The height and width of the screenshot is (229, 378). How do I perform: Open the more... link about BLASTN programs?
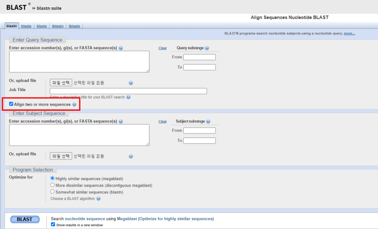pyautogui.click(x=349, y=33)
